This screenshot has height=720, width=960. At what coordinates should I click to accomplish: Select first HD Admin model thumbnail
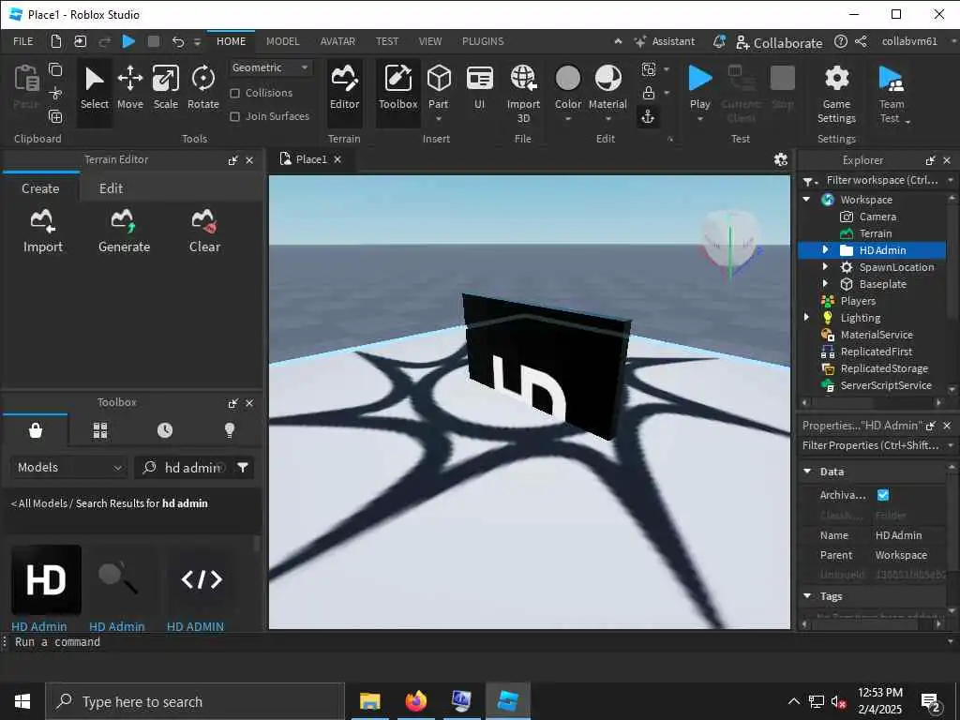47,579
